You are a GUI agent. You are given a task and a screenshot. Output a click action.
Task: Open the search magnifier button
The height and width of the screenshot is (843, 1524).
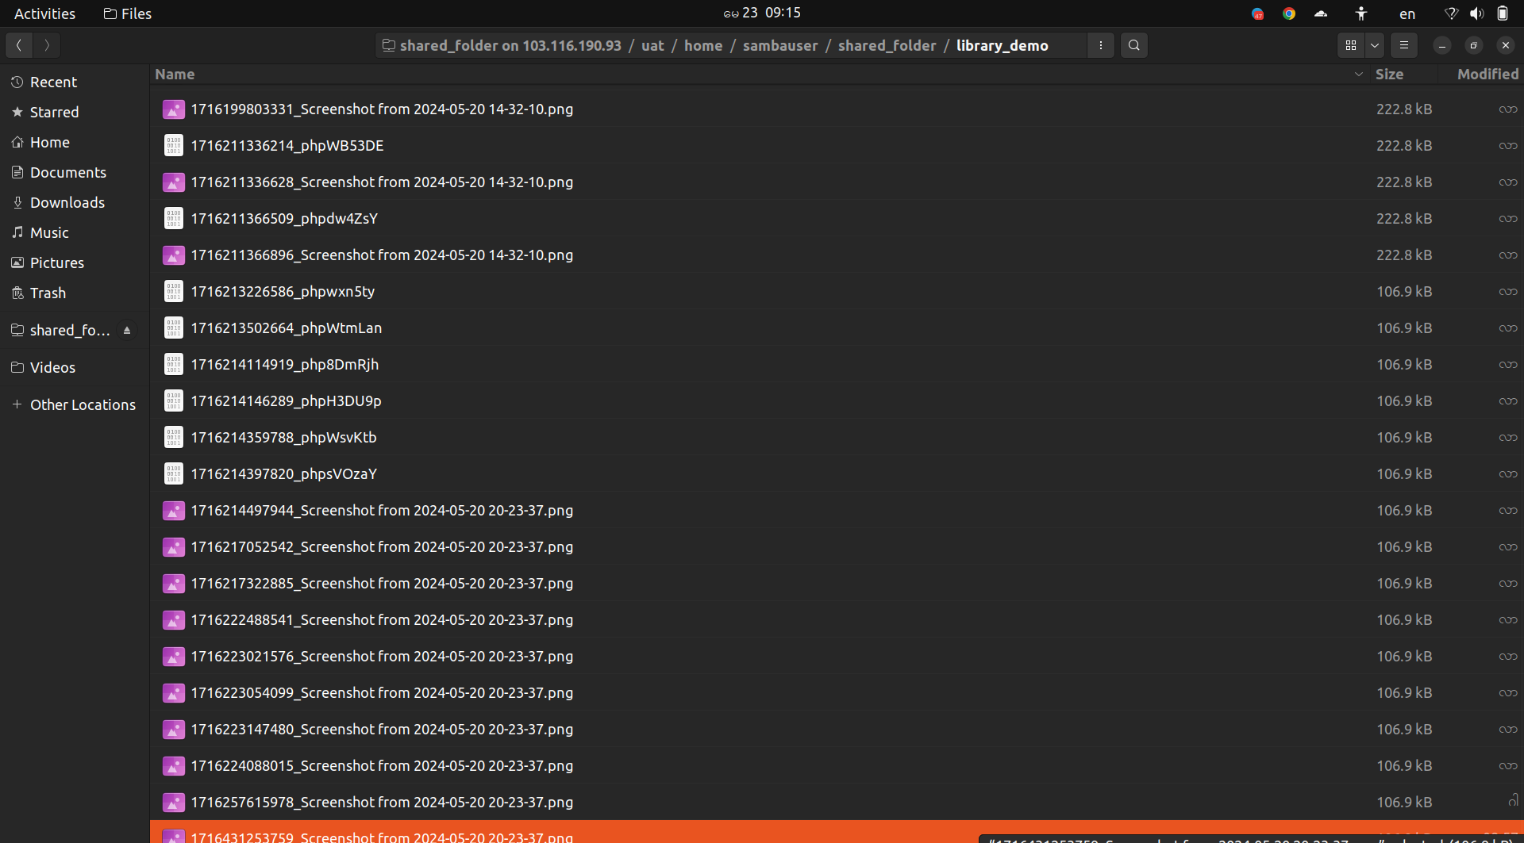coord(1133,45)
